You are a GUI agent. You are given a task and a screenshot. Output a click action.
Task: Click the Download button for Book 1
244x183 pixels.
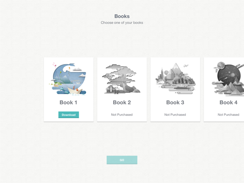(69, 114)
